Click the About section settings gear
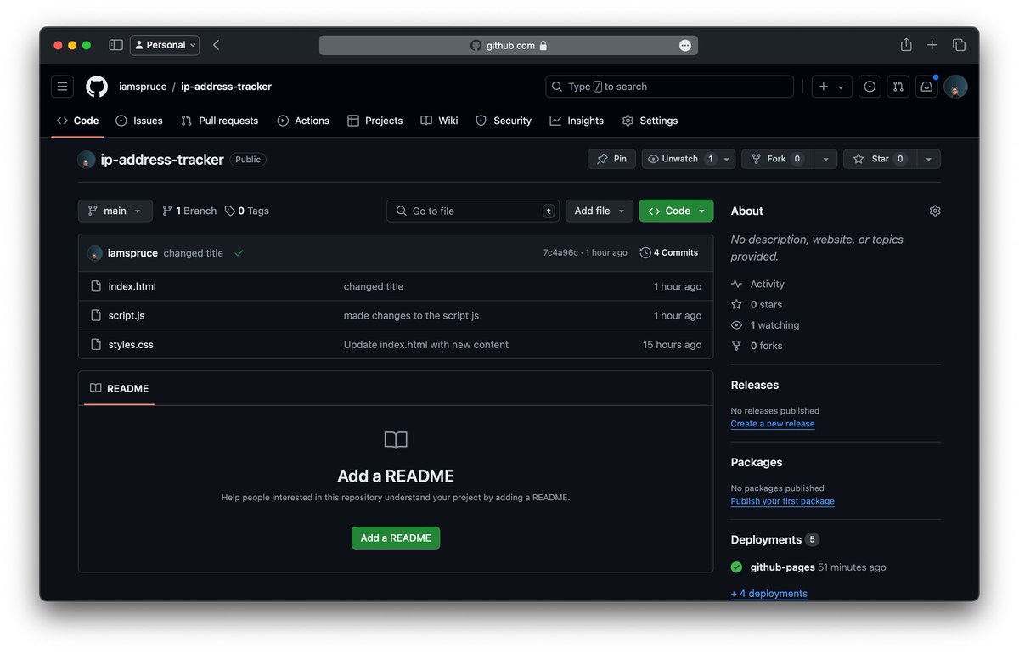The height and width of the screenshot is (654, 1019). point(935,211)
